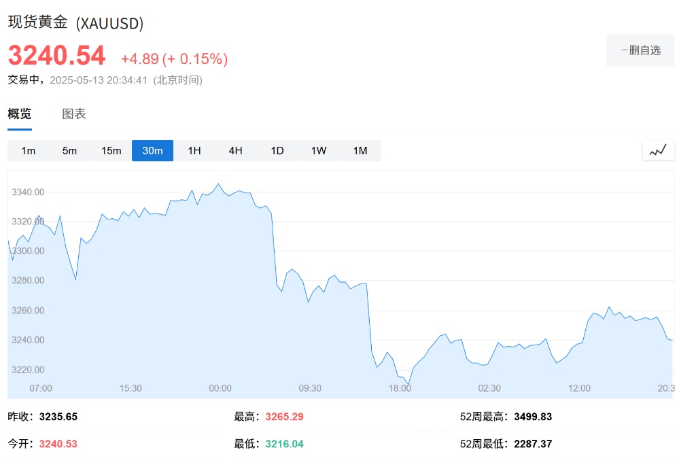Click the 最高 value 3265.29
Viewport: 696px width, 467px height.
click(285, 417)
